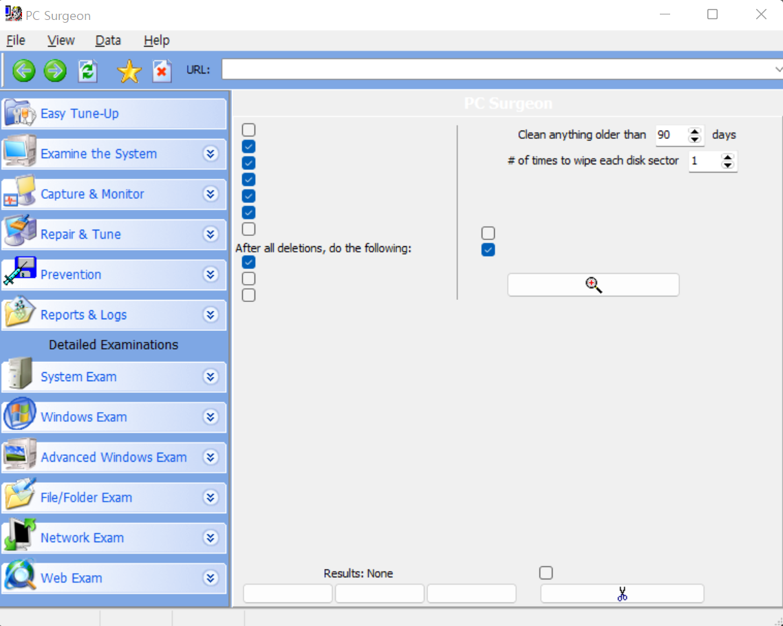Screen dimensions: 783x626
Task: Click the System Exam tower icon
Action: point(21,374)
